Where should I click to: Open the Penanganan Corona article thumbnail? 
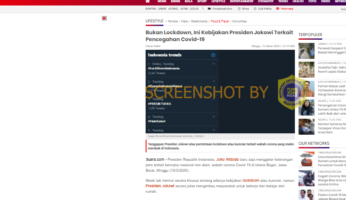[306, 107]
